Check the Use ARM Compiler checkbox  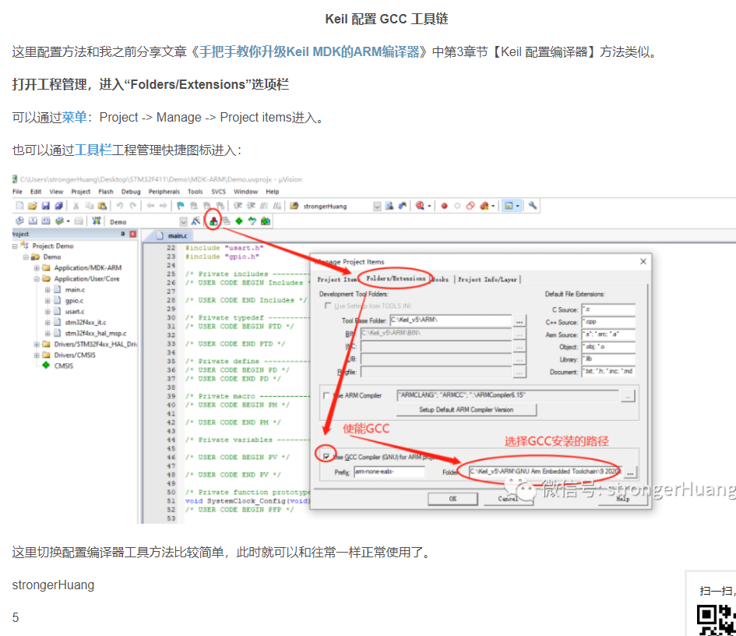pos(325,394)
